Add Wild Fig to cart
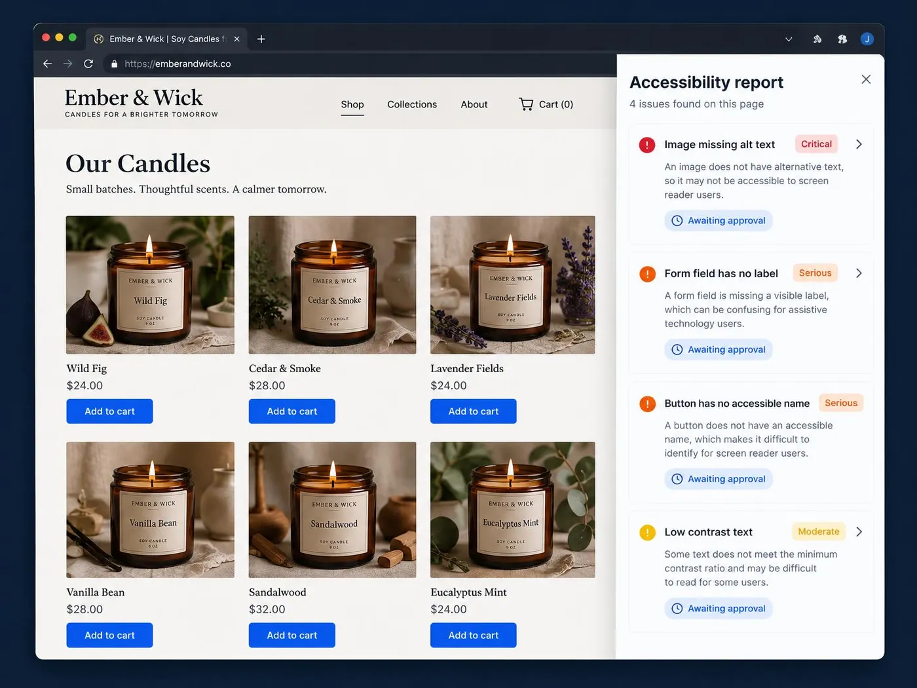This screenshot has width=917, height=688. [x=109, y=411]
